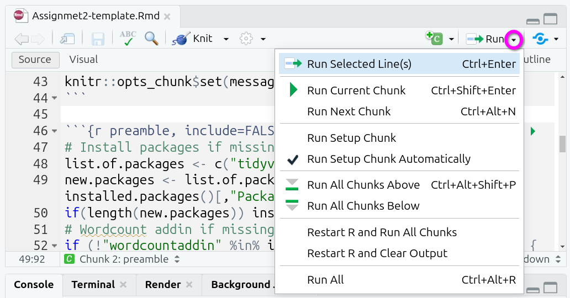570x298 pixels.
Task: Switch to Visual editing mode
Action: tap(83, 60)
